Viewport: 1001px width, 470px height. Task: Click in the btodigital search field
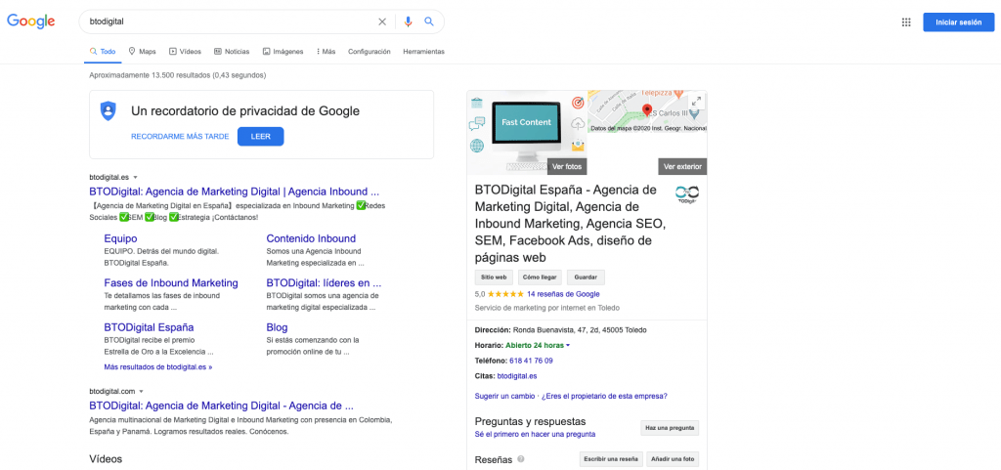tap(230, 21)
